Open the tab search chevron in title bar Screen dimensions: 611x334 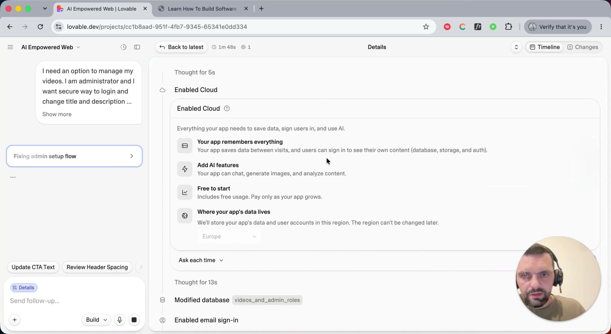45,9
